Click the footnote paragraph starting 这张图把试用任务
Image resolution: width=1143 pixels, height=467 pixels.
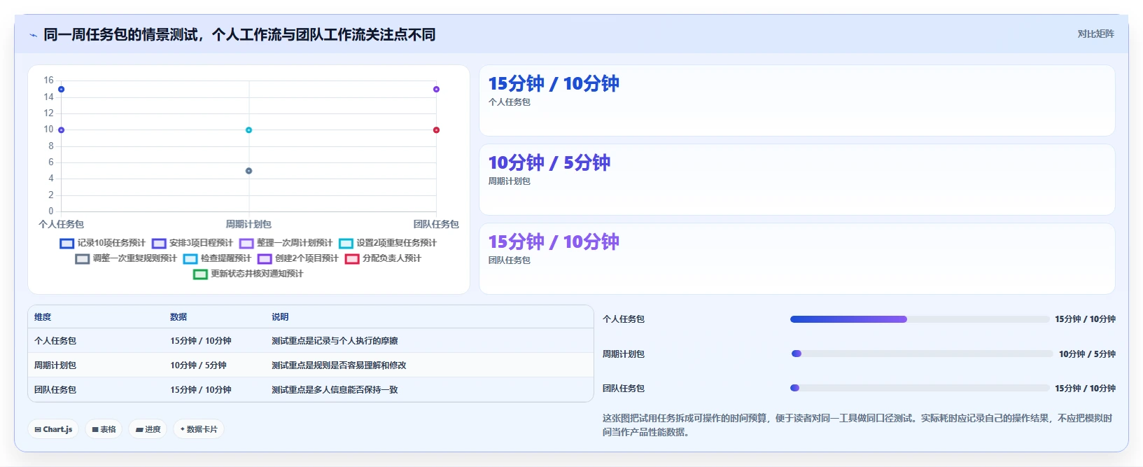[857, 425]
